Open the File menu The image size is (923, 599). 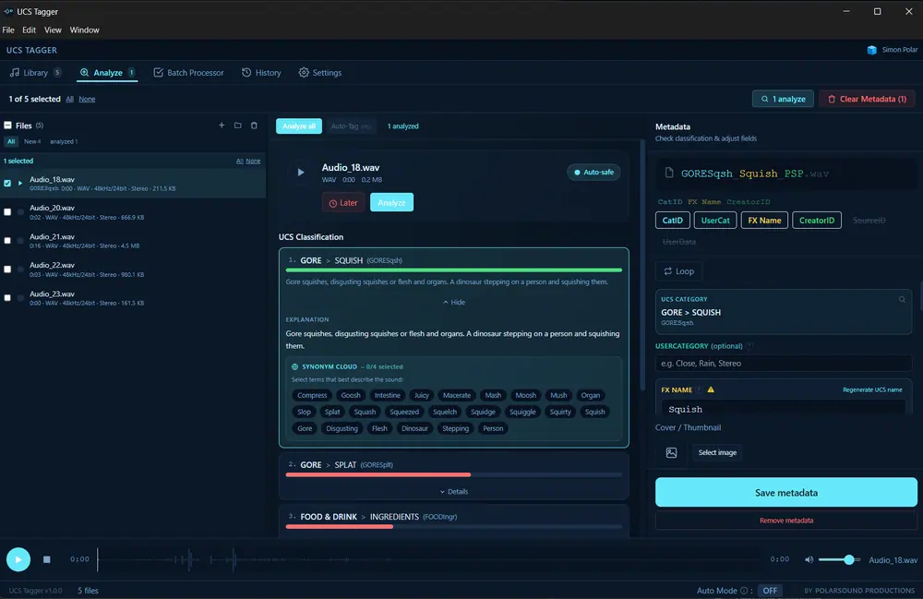[8, 30]
